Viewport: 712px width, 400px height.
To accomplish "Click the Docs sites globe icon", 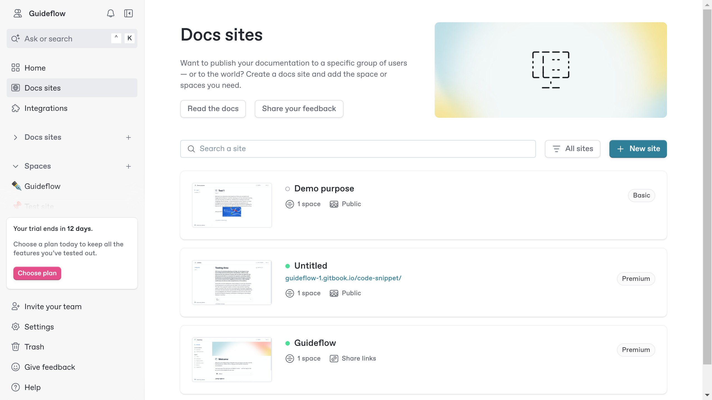I will pos(16,88).
